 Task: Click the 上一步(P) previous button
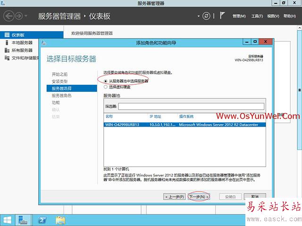pos(175,197)
